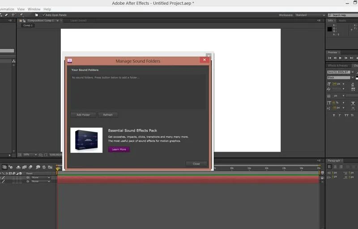358x229 pixels.
Task: Click Play in the Preview panel
Action: tap(341, 58)
